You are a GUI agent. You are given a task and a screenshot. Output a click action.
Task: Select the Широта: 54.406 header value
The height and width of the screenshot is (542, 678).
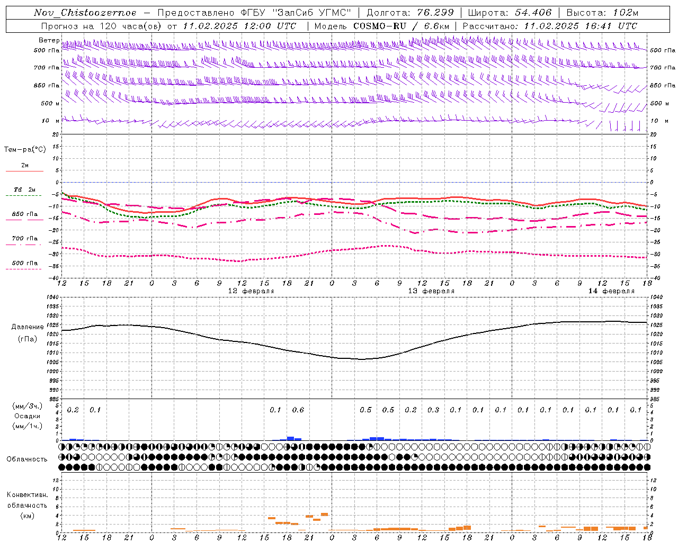click(x=510, y=13)
